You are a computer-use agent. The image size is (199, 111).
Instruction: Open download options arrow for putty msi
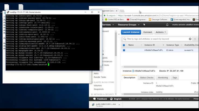coord(119,105)
